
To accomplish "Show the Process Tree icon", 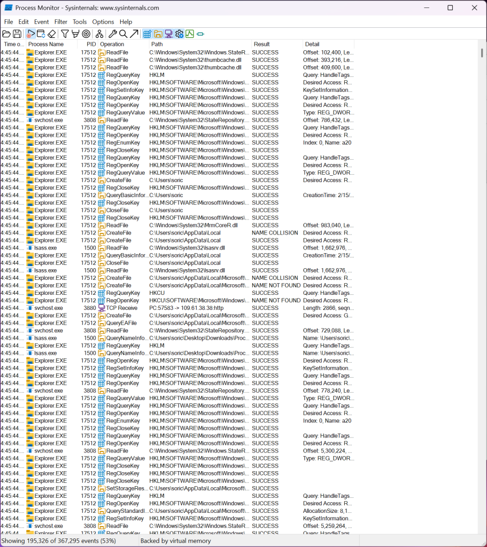I will click(x=99, y=34).
